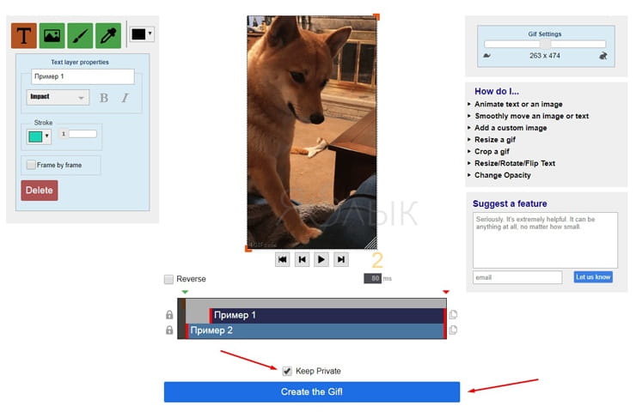Duplicate the Пример 1 layer
The image size is (636, 412).
coord(453,314)
